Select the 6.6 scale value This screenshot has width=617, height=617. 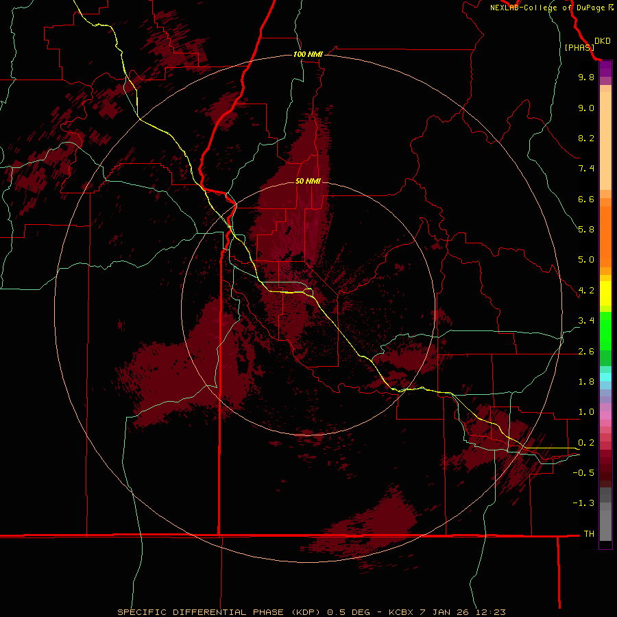pos(586,199)
